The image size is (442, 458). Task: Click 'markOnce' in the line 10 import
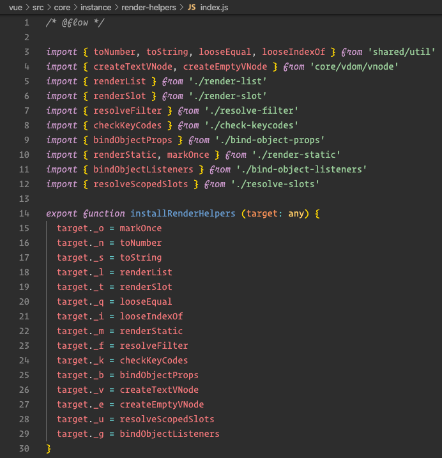(x=188, y=155)
